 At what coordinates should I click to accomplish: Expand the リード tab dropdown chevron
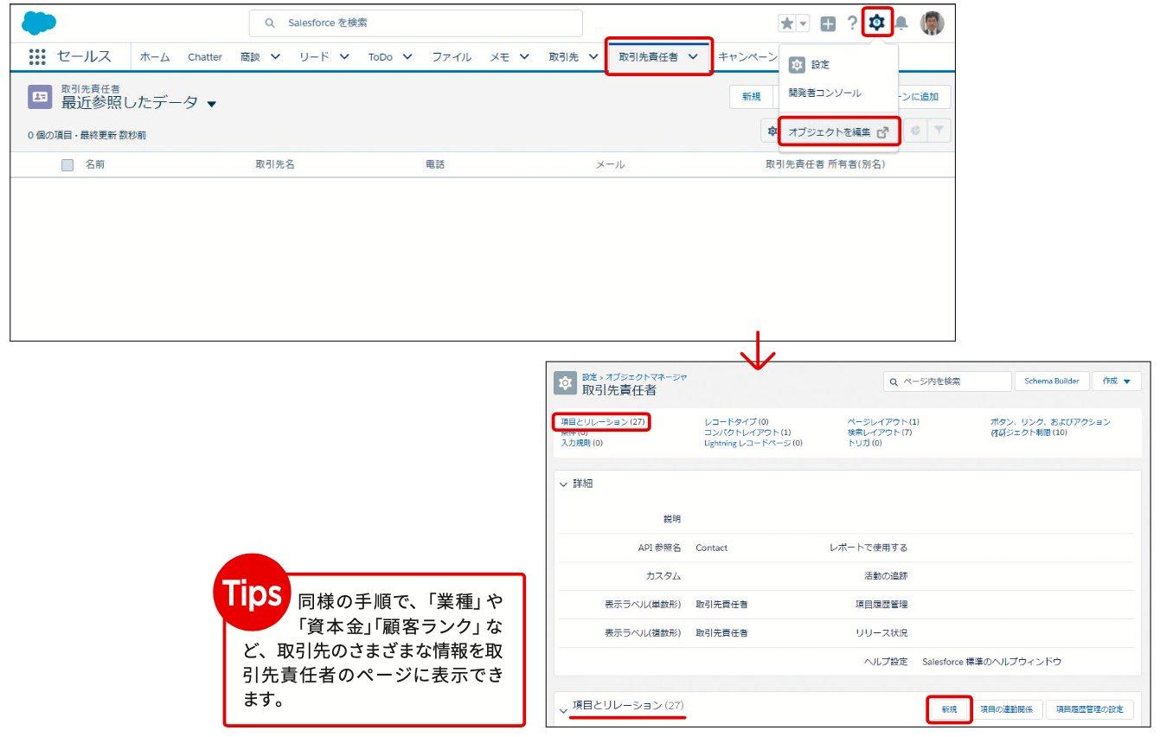(344, 57)
